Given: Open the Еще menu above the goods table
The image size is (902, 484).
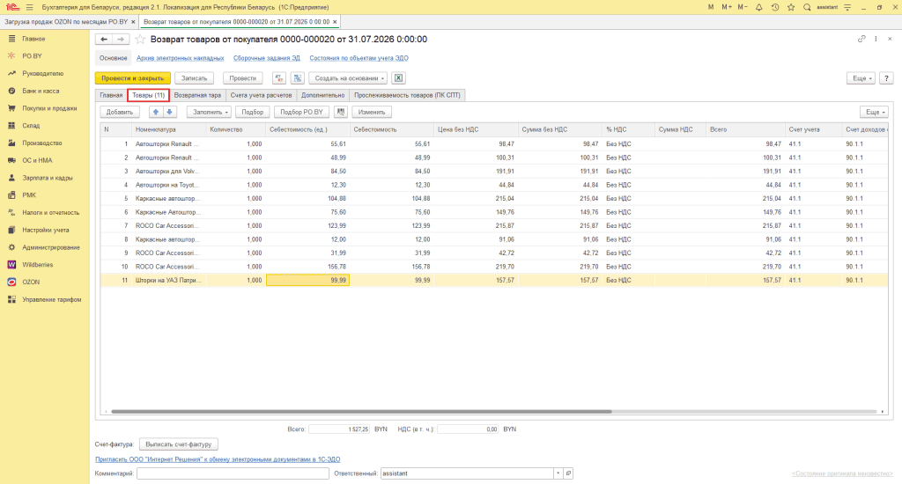Looking at the screenshot, I should 874,112.
